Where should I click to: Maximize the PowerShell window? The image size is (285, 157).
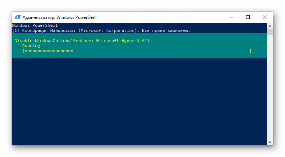click(248, 17)
